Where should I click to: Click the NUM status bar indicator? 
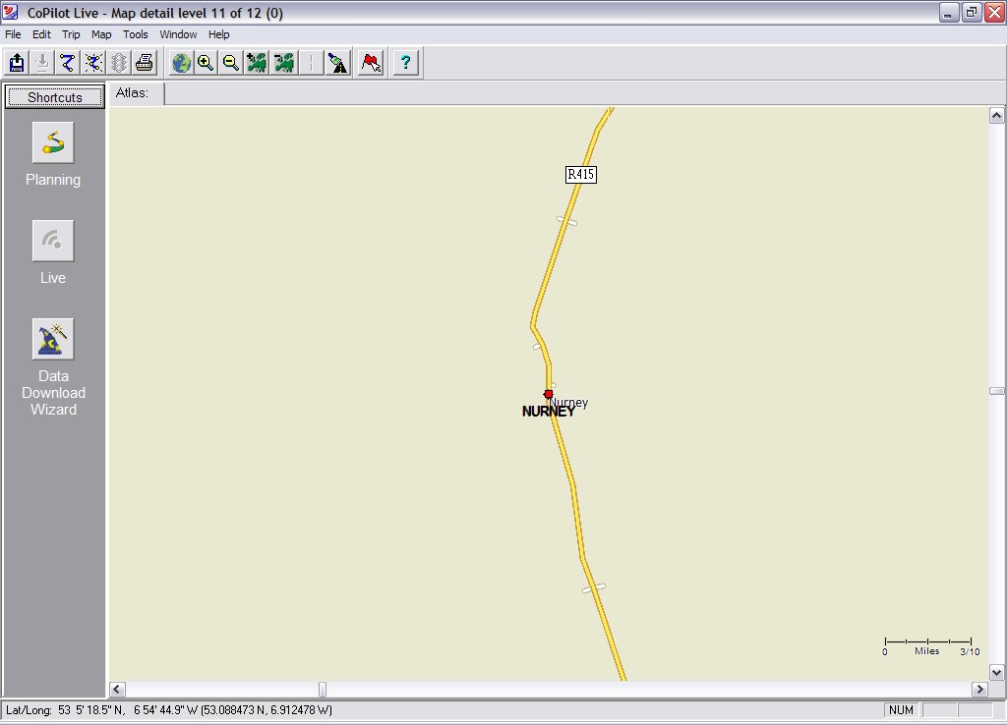pyautogui.click(x=901, y=710)
